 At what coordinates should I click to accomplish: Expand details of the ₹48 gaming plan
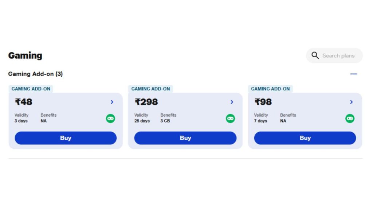[112, 102]
